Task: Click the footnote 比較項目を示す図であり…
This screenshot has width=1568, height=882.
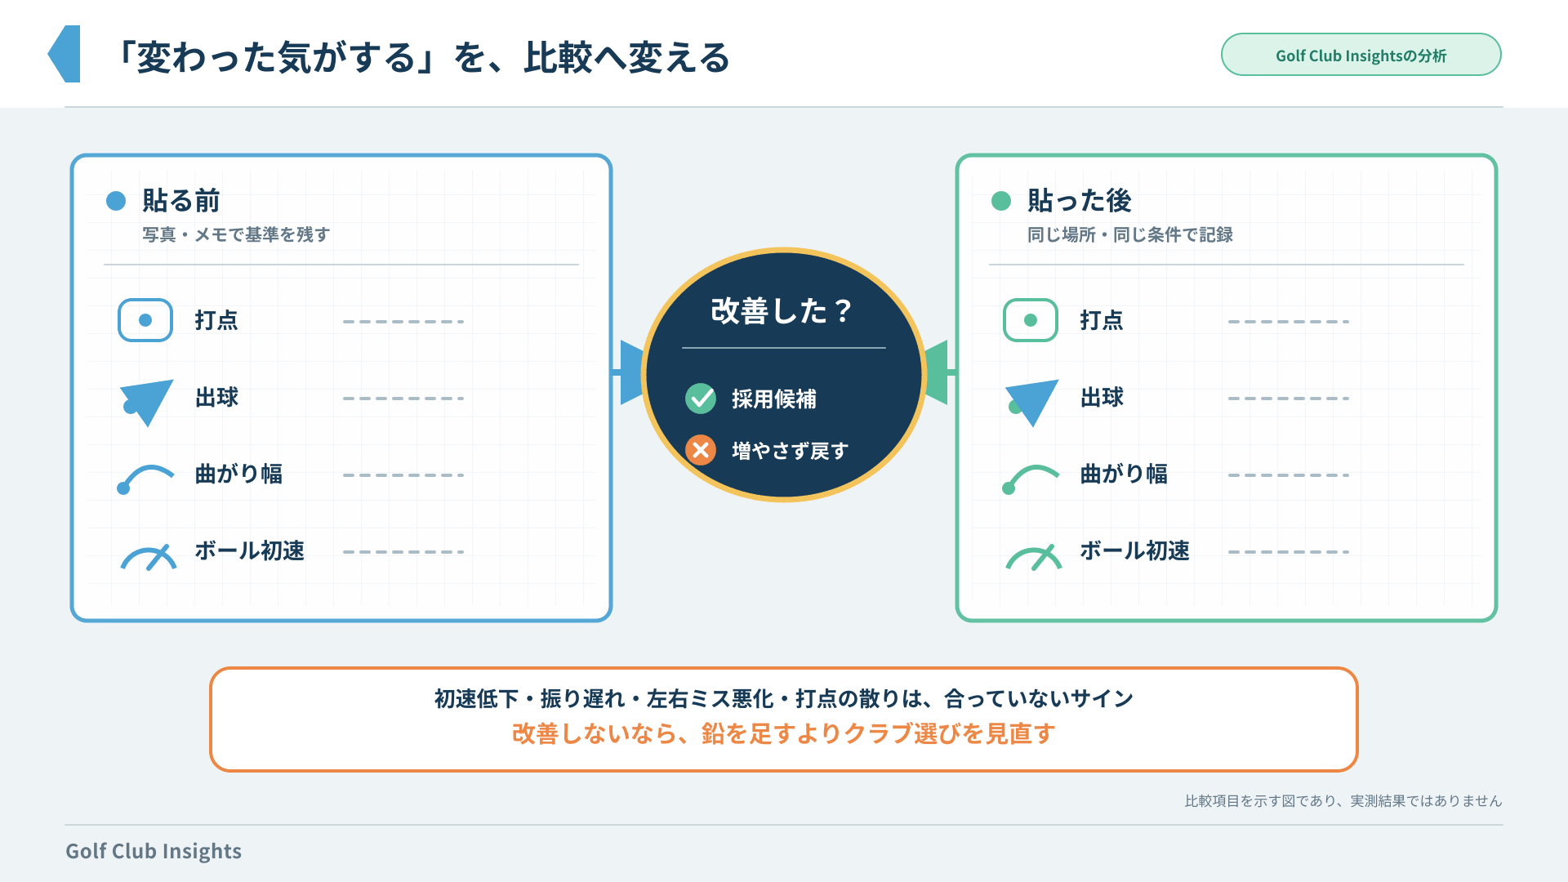Action: [1343, 801]
